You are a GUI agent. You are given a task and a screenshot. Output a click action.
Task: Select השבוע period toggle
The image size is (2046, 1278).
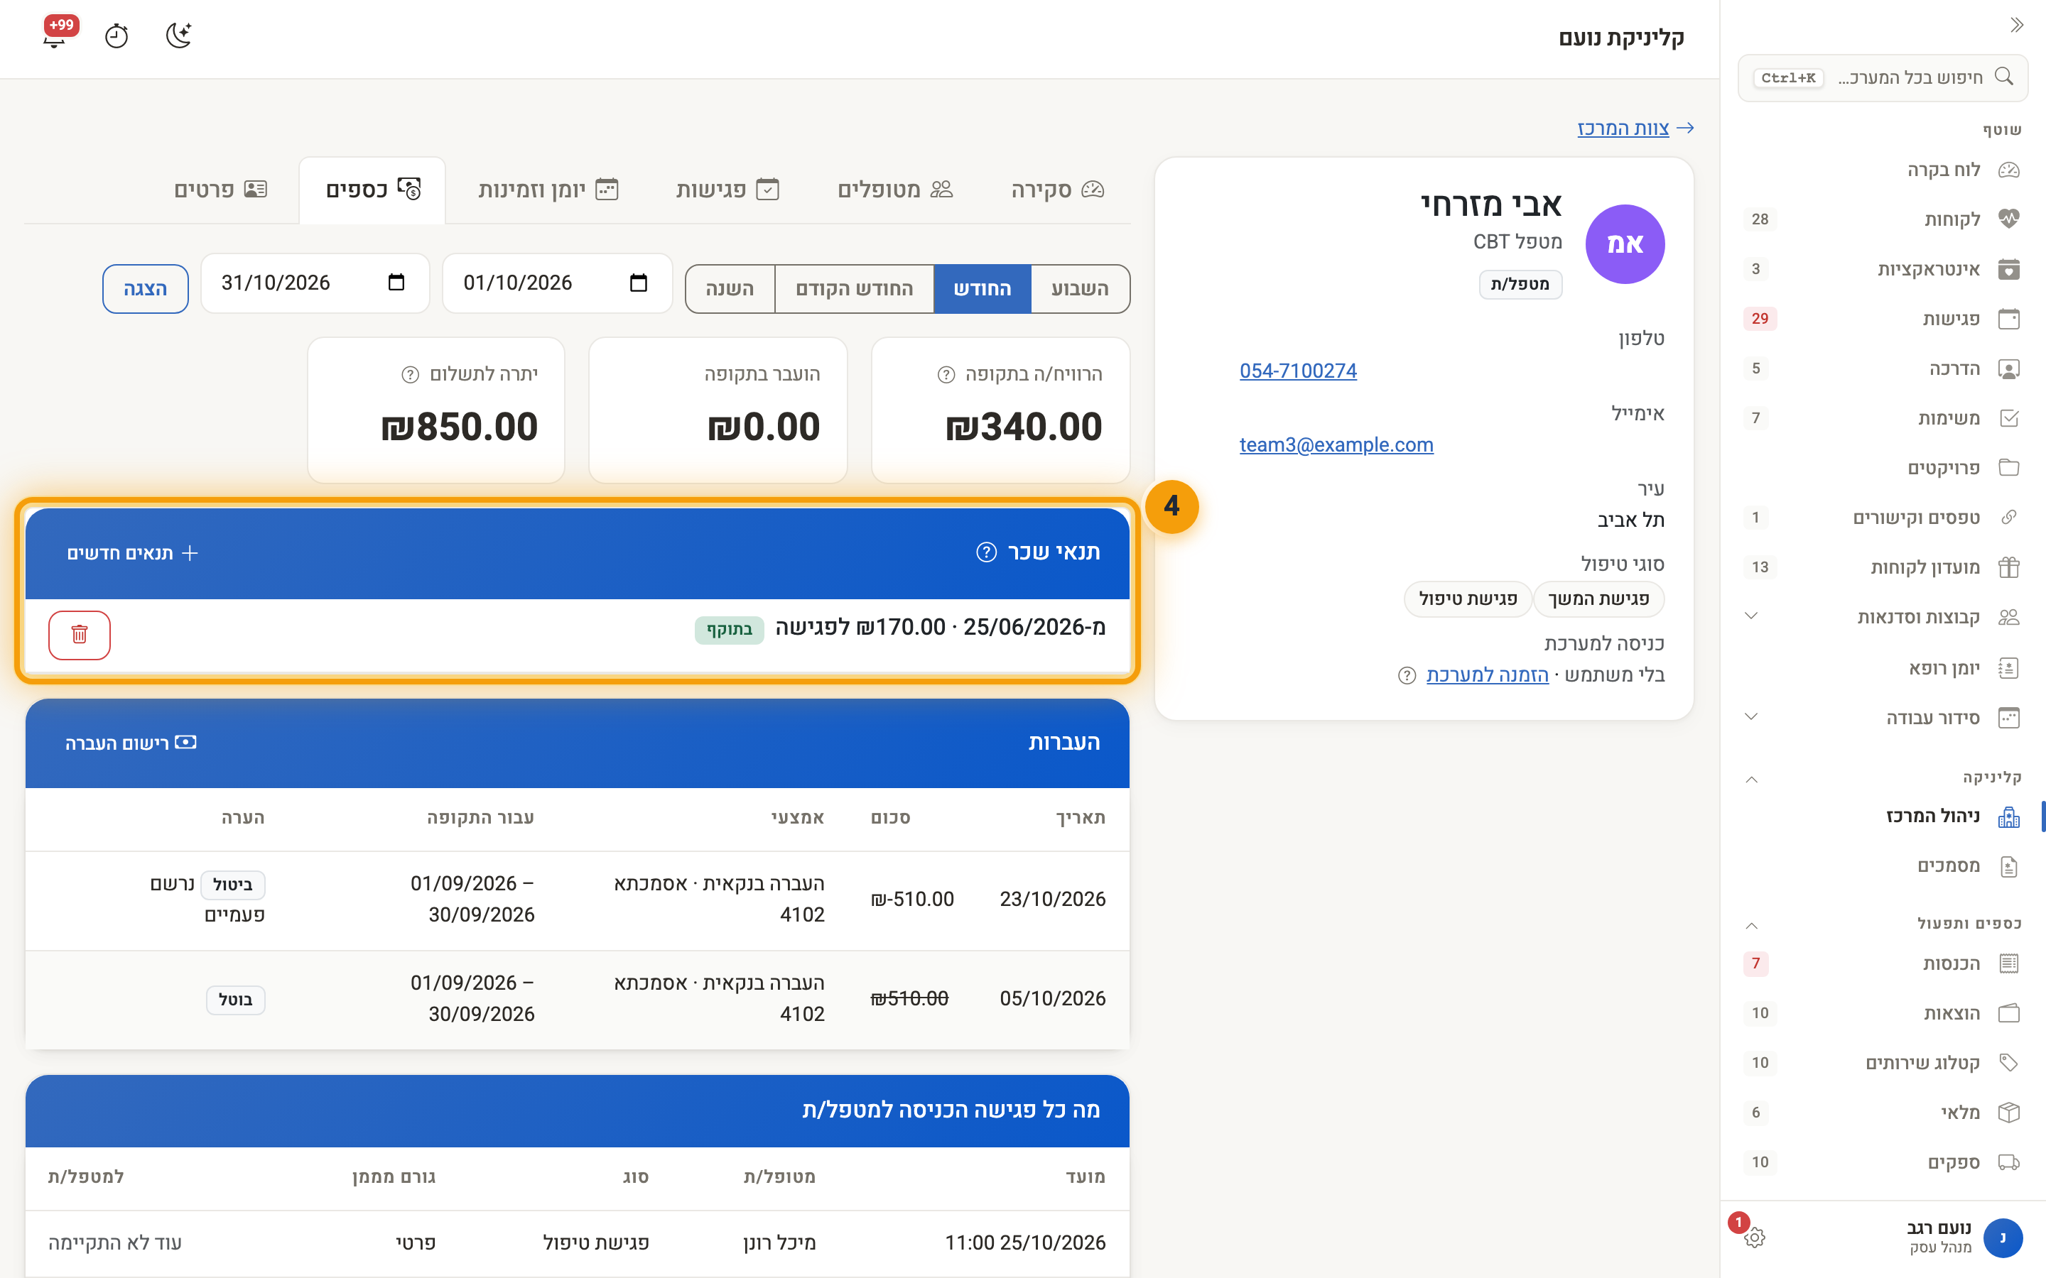coord(1080,289)
